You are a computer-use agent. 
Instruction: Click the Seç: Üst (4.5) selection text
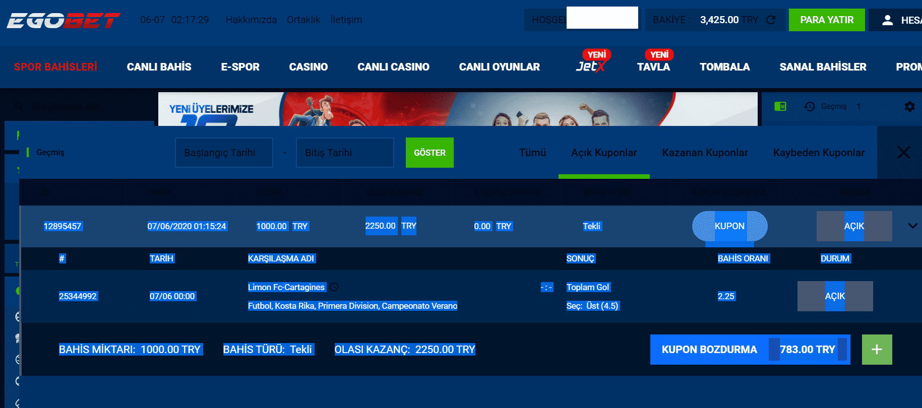click(x=592, y=306)
